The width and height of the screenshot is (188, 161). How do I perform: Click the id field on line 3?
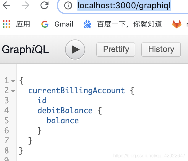pyautogui.click(x=42, y=100)
